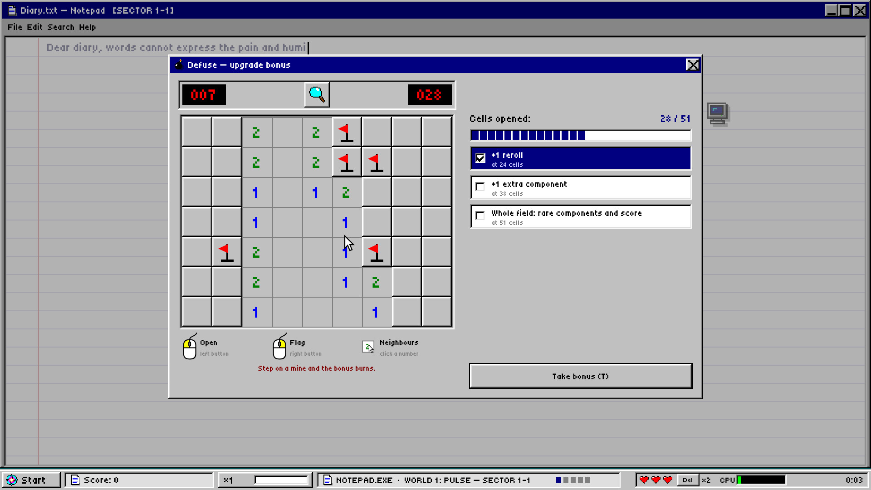Click the rightmost flag in the second row
Screen dimensions: 871x490
[x=377, y=162]
